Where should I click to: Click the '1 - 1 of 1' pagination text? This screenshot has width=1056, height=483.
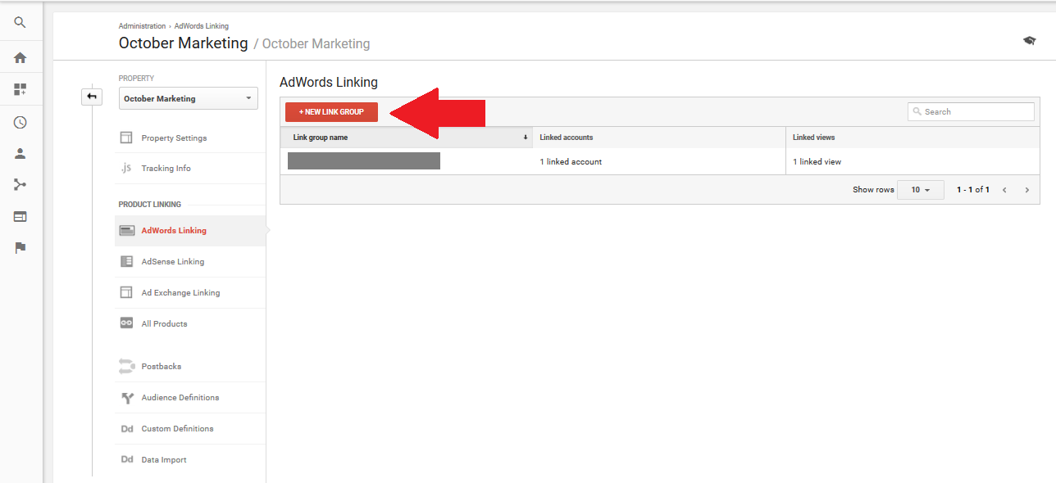[x=973, y=190]
